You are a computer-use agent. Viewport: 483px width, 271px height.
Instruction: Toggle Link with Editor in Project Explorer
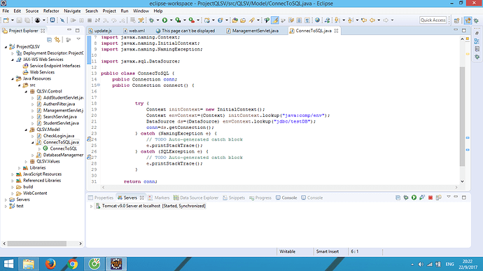(57, 39)
